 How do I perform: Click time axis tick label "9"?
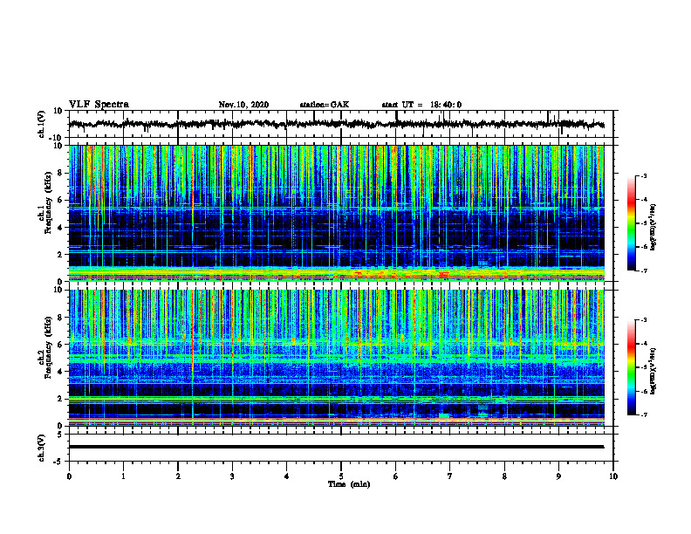(558, 476)
